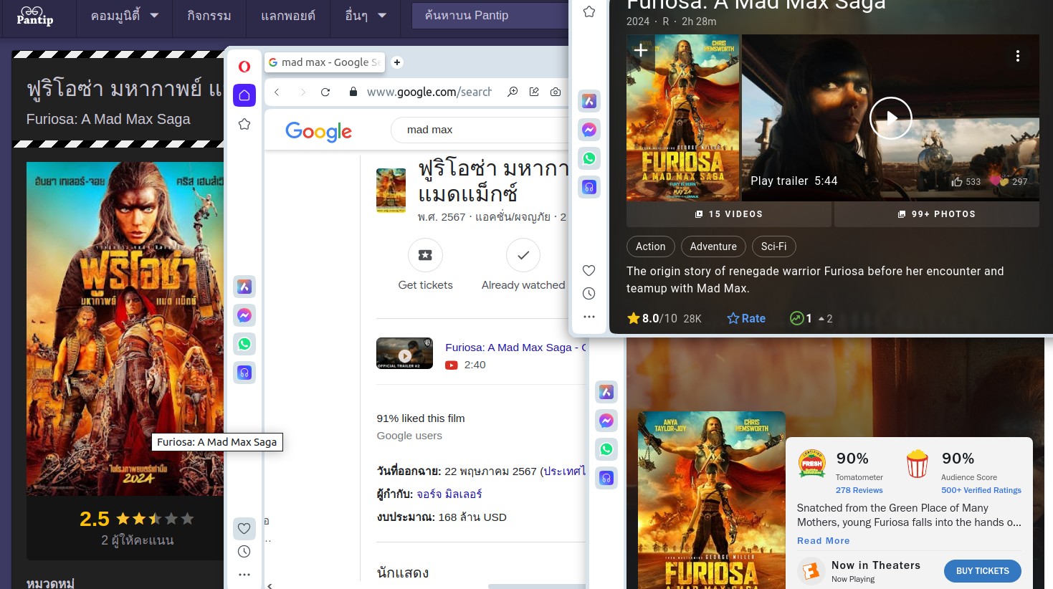The image size is (1053, 589).
Task: Open Pinboards heart in IMDb window sidebar
Action: tap(589, 270)
